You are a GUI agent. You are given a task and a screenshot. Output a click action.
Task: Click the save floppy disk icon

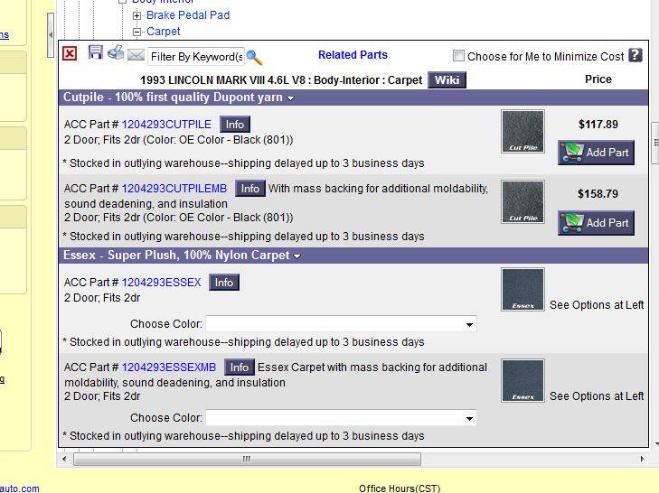click(x=96, y=53)
